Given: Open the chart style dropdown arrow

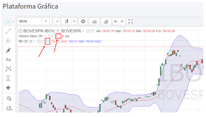Looking at the screenshot, I should 74,21.
